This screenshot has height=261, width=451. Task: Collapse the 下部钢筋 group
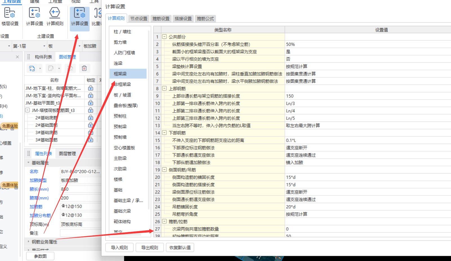(x=165, y=133)
